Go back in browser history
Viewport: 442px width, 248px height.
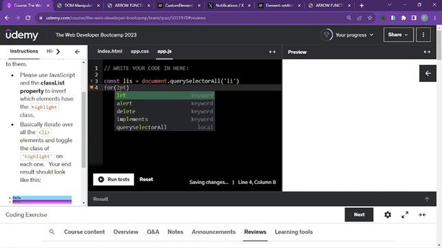(7, 18)
